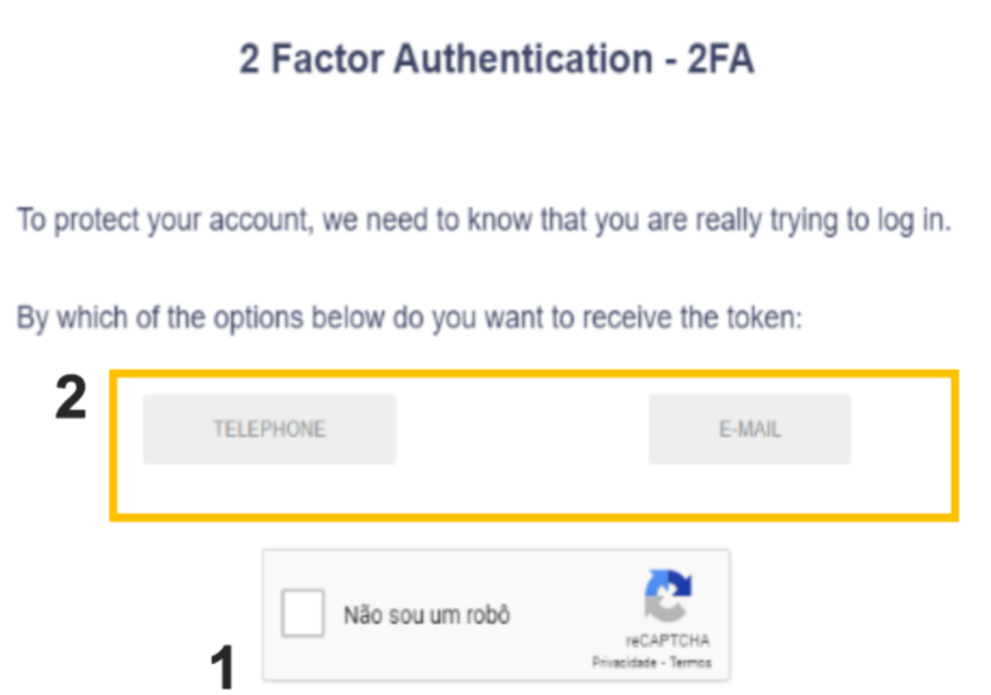Open the Privacidade link

click(624, 663)
